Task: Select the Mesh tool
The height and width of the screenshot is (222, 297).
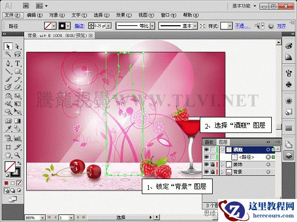Action: tap(8, 121)
